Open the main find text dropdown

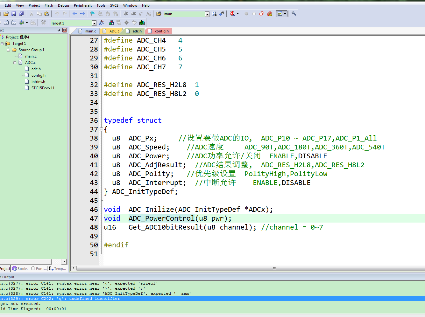click(207, 14)
